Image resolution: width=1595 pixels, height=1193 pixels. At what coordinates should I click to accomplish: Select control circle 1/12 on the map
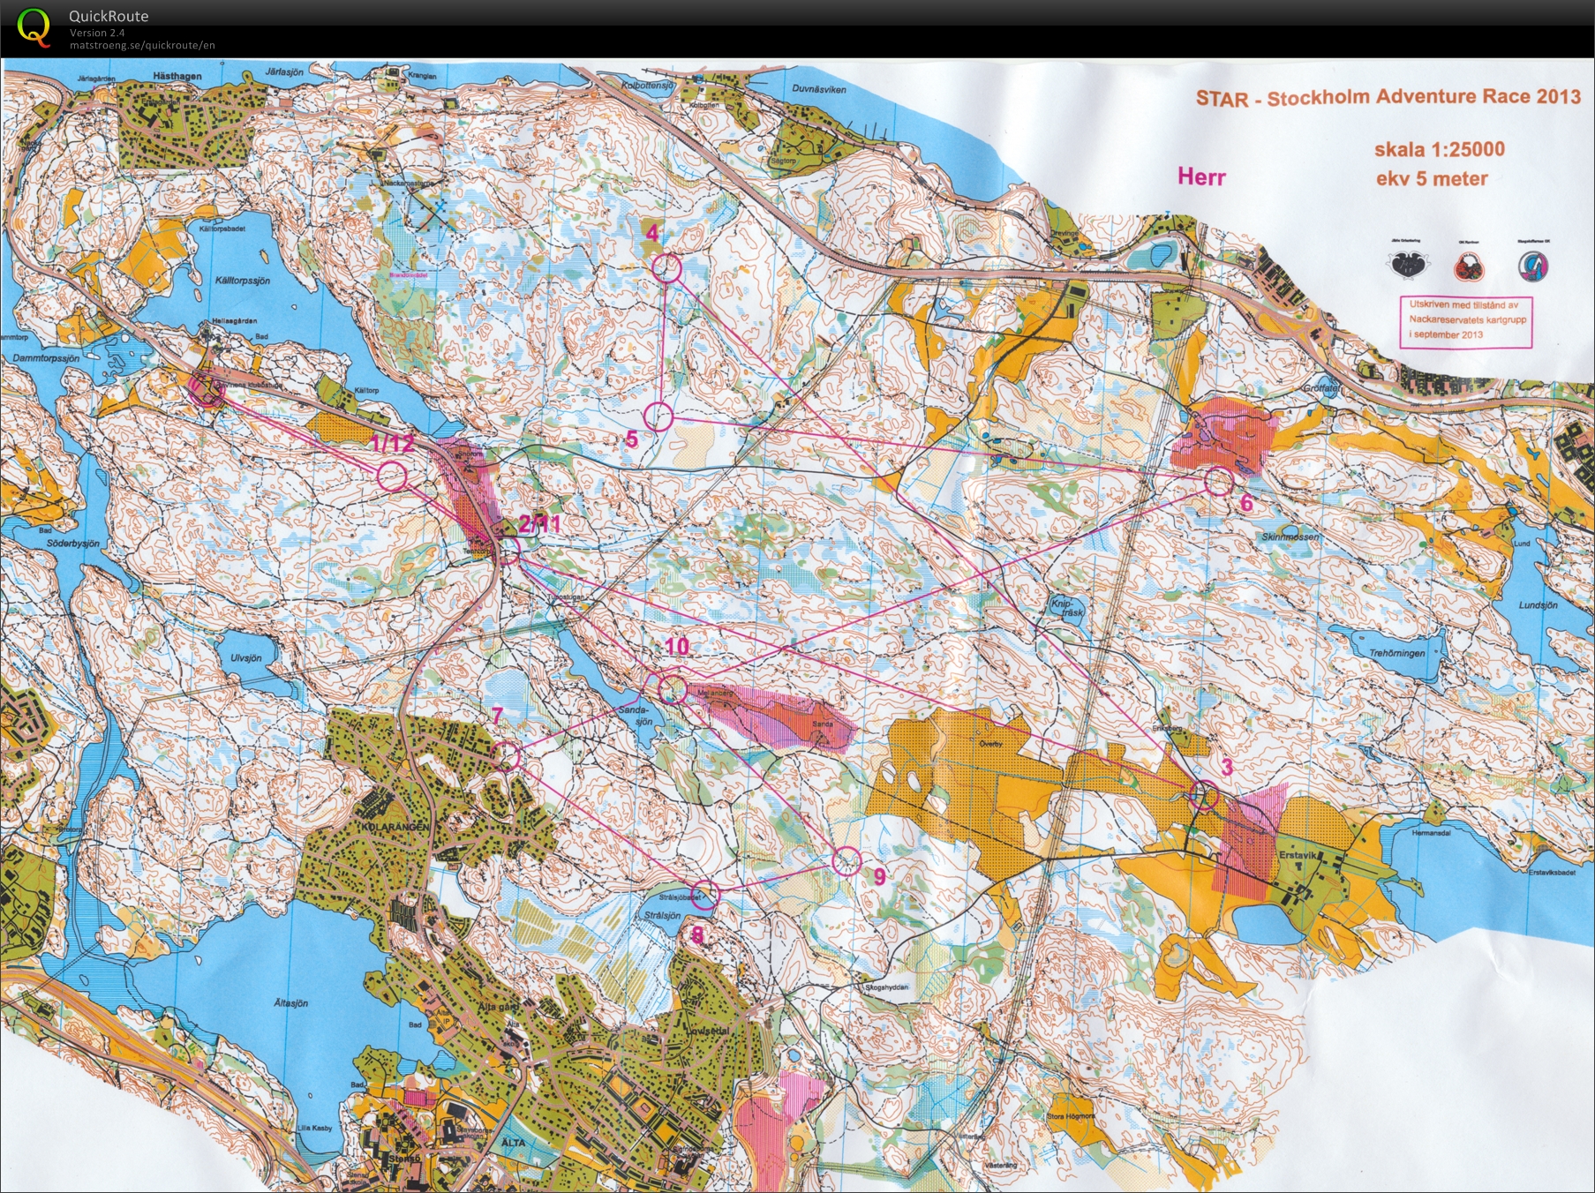392,476
